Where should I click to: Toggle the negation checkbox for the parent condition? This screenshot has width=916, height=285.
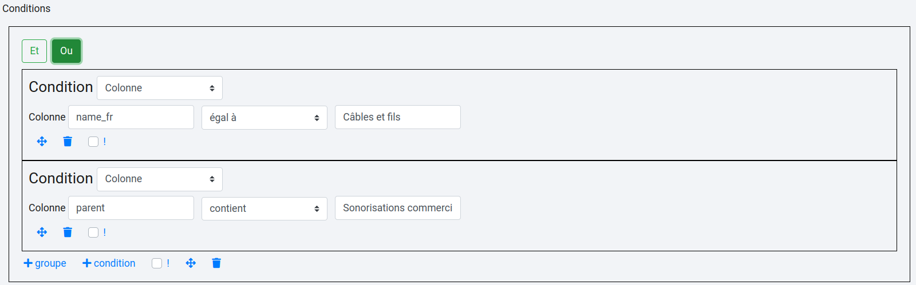tap(93, 232)
